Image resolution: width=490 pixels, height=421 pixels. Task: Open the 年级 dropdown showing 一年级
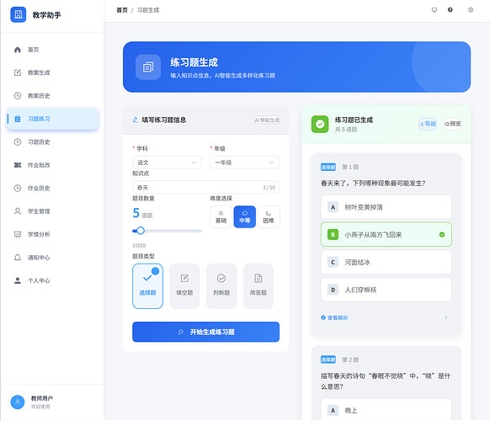[x=245, y=163]
